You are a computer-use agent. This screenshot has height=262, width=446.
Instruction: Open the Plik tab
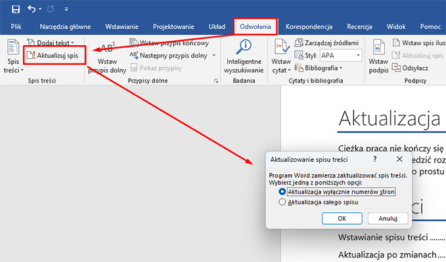pos(16,27)
